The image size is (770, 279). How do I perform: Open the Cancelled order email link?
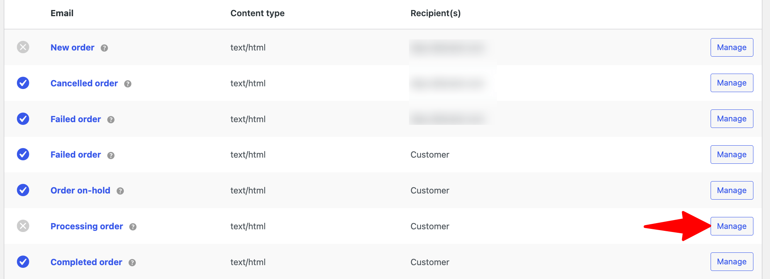[x=84, y=84]
